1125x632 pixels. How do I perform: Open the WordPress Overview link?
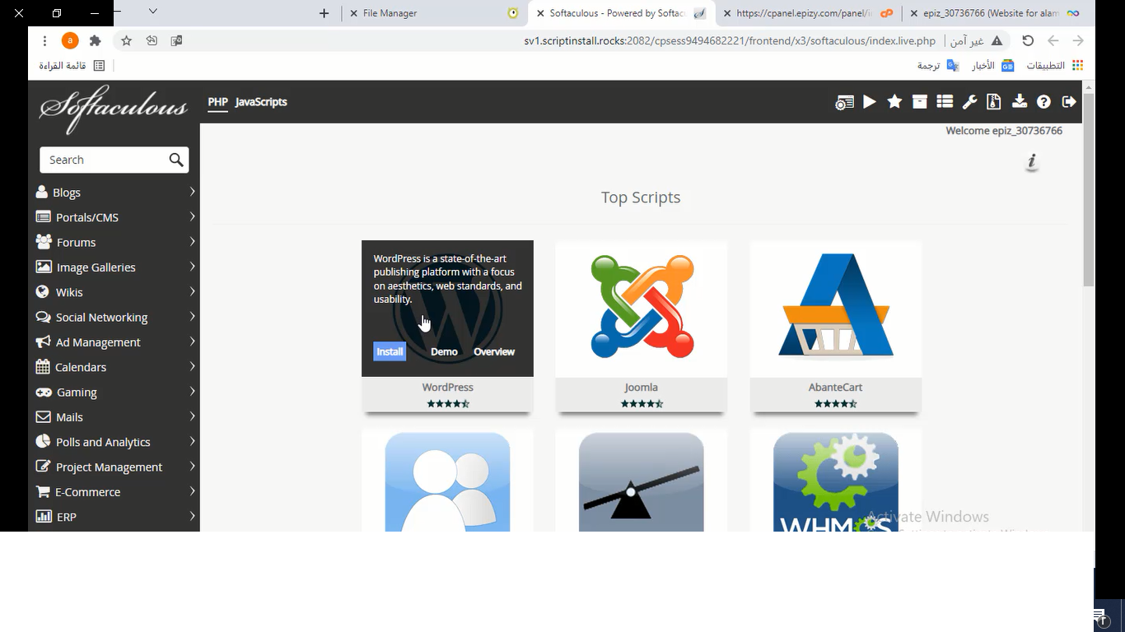pyautogui.click(x=494, y=351)
